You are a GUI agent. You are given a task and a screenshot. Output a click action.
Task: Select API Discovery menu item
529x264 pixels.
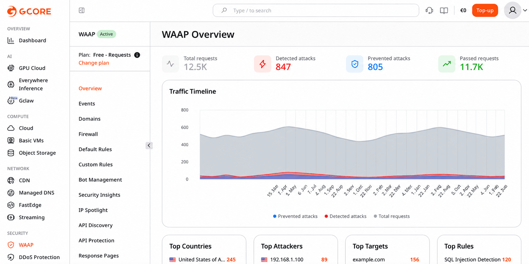click(x=95, y=225)
